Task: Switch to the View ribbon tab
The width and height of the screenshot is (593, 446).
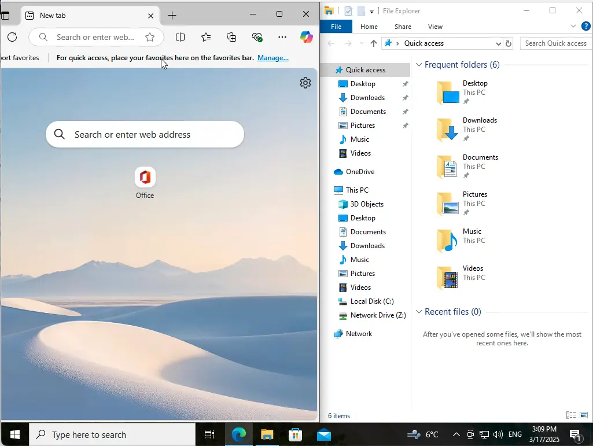Action: click(x=435, y=27)
